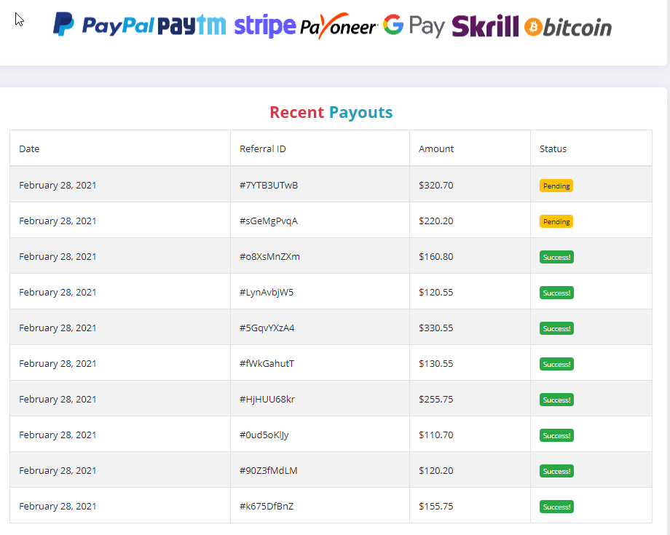Click the $320.70 amount
Image resolution: width=670 pixels, height=535 pixels.
tap(435, 185)
